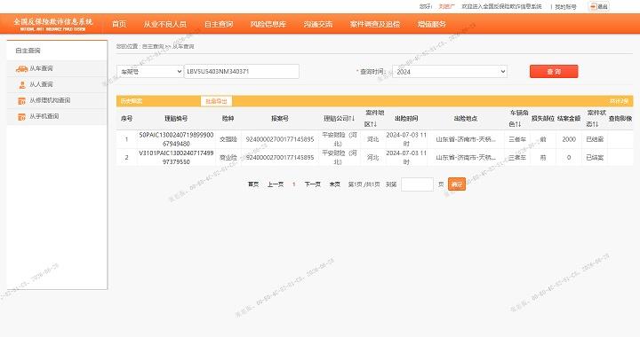Click settlement amount 0 in row 2
This screenshot has height=337, width=640.
point(569,158)
